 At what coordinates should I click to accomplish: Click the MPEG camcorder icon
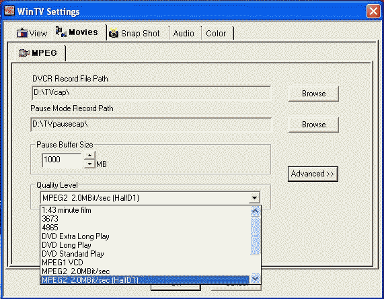coord(24,53)
